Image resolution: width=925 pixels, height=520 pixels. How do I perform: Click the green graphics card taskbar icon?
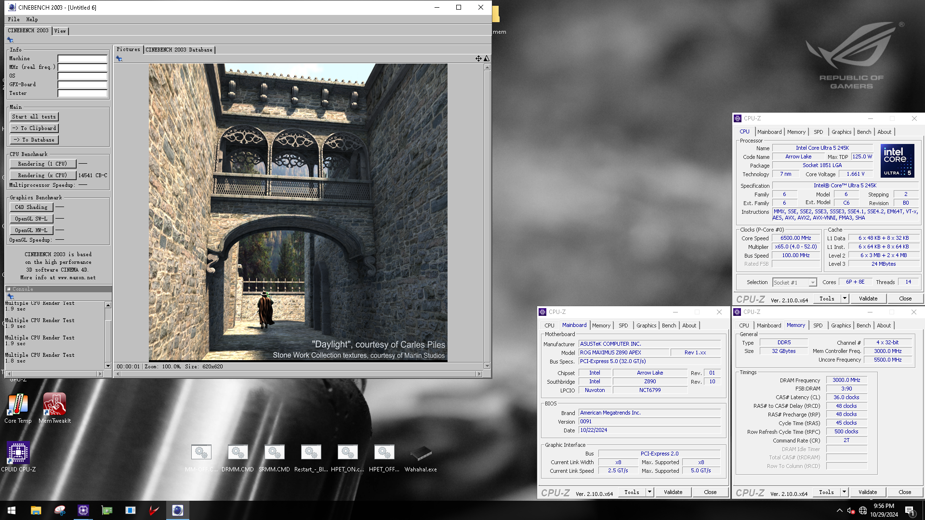point(107,510)
